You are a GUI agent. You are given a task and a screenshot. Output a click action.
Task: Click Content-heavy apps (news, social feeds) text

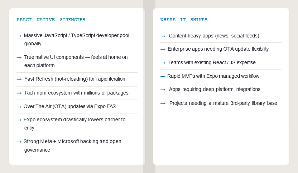[x=214, y=36]
